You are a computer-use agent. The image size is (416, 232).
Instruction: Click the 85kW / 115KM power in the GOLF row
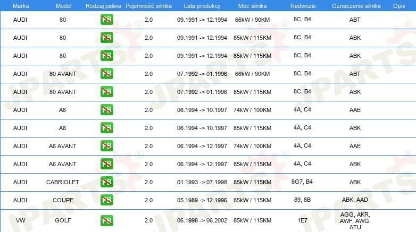pyautogui.click(x=252, y=220)
